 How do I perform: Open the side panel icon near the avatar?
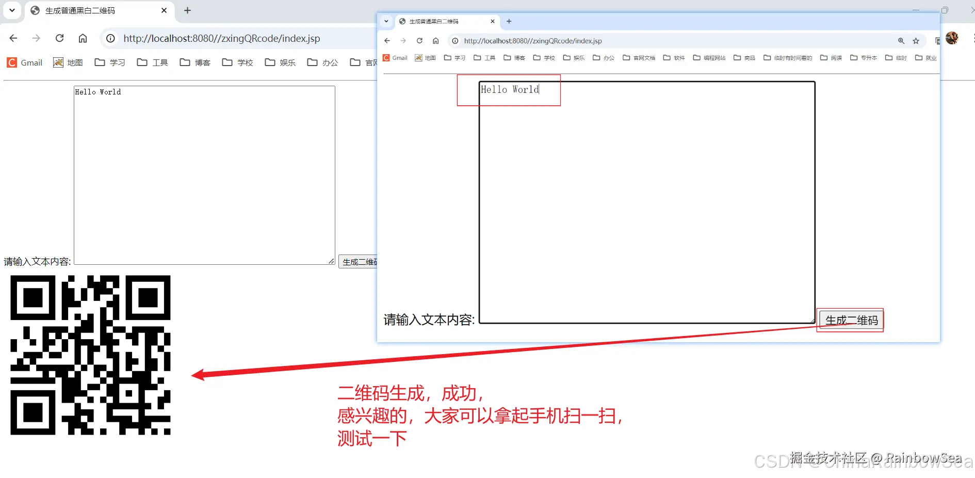tap(938, 41)
